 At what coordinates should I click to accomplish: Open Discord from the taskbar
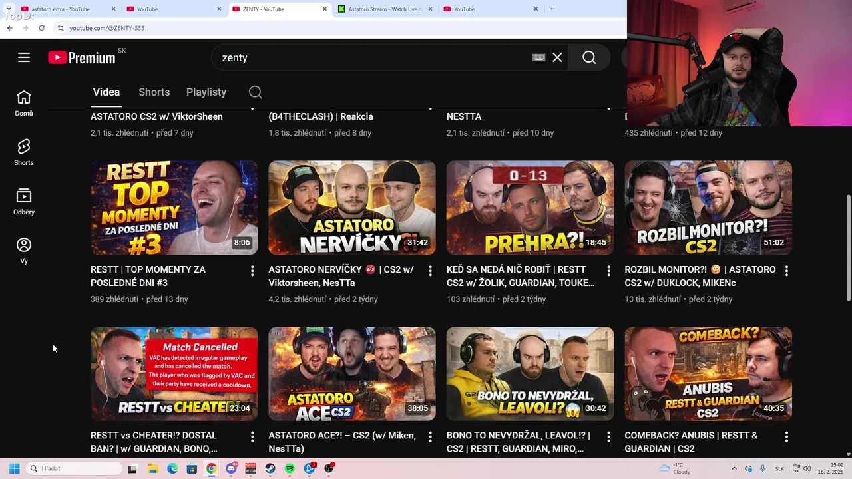point(231,468)
